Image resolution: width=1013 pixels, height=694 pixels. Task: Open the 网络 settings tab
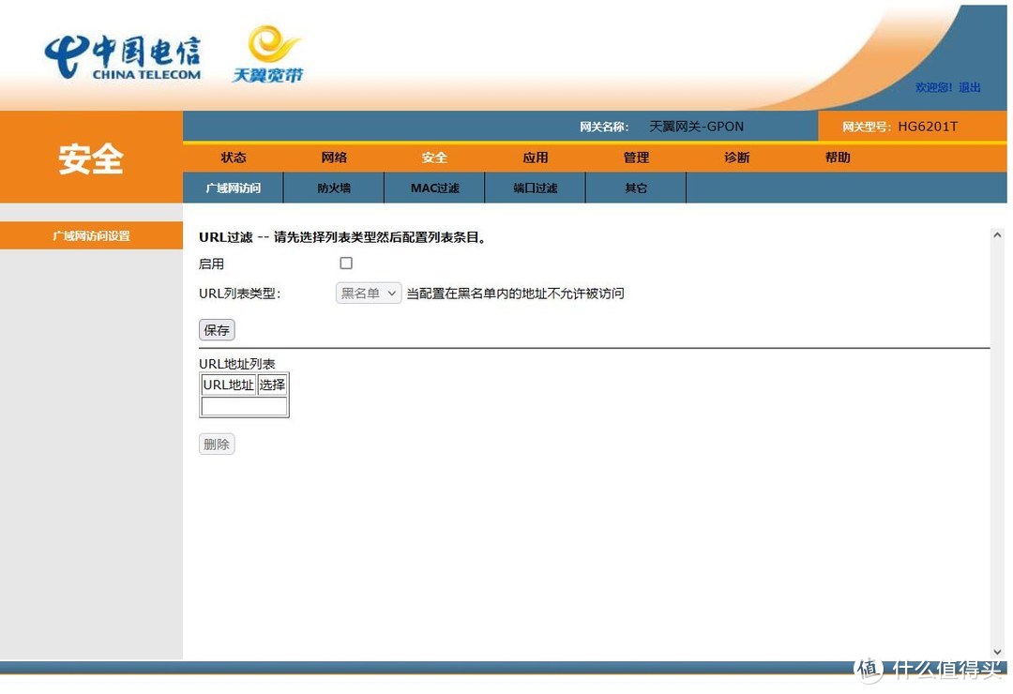point(333,158)
